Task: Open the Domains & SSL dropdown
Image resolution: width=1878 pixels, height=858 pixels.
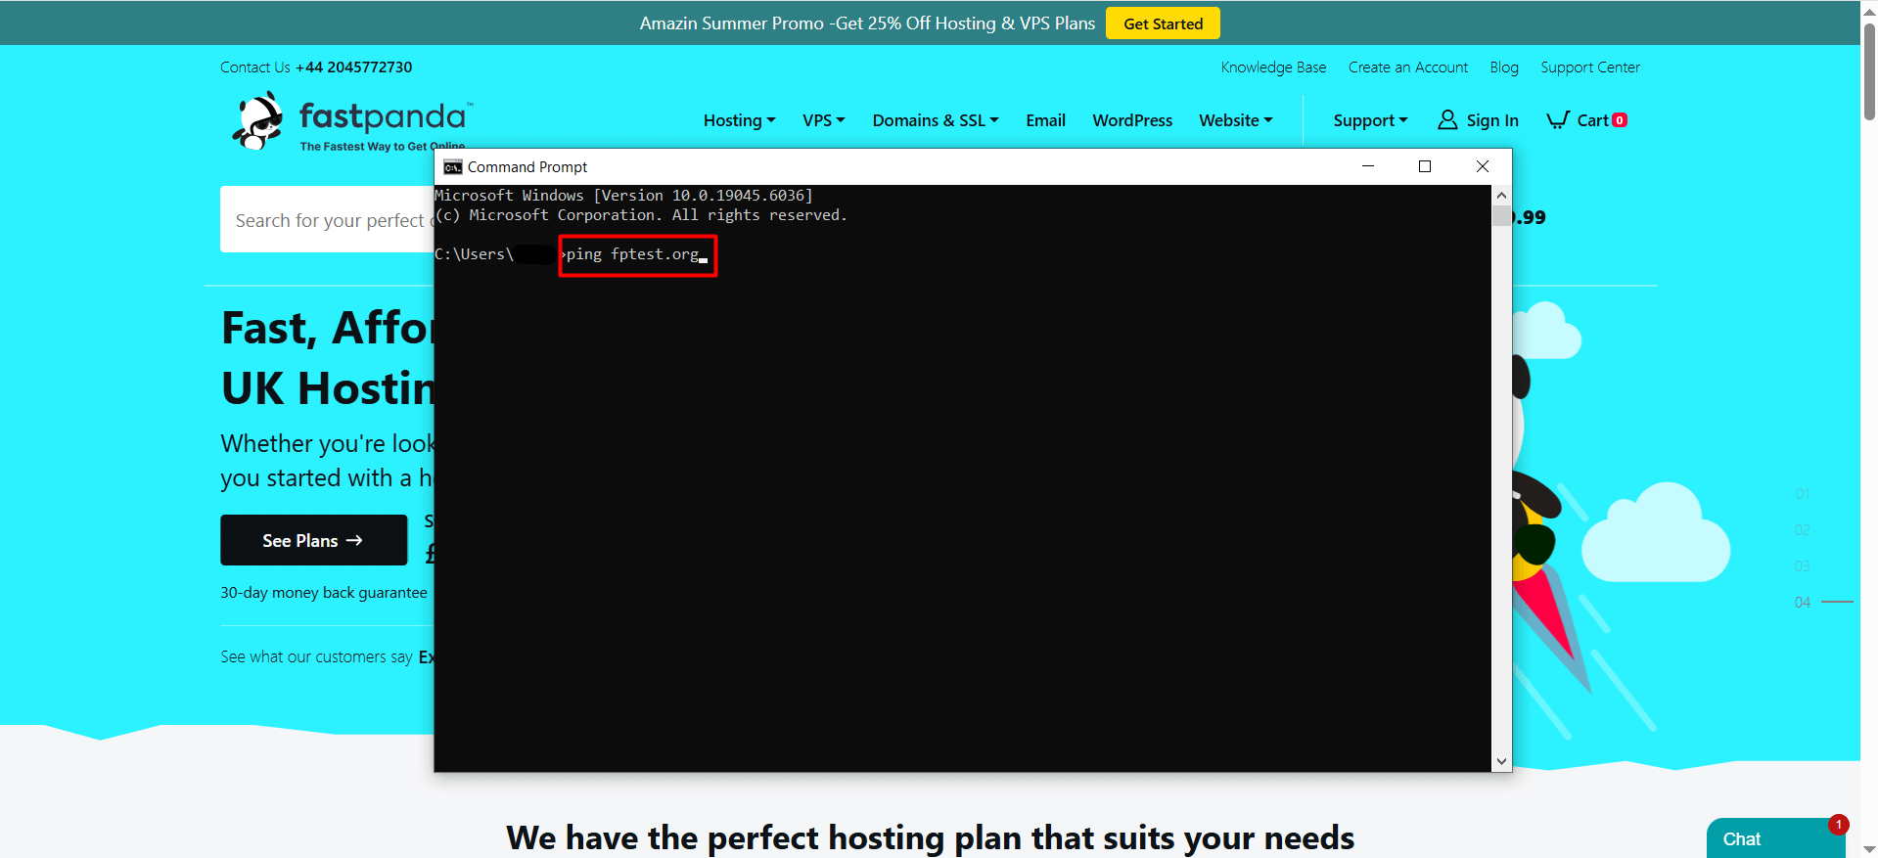Action: click(936, 120)
